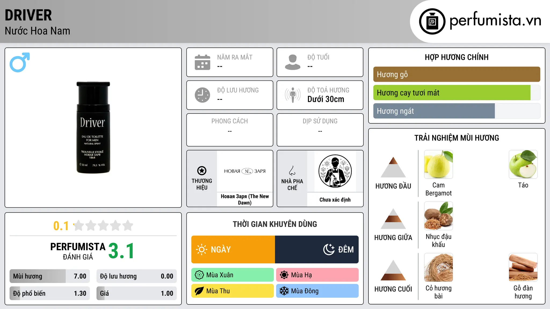Click the DỊP SỬ DỤNG label
This screenshot has width=550, height=309.
(x=320, y=121)
